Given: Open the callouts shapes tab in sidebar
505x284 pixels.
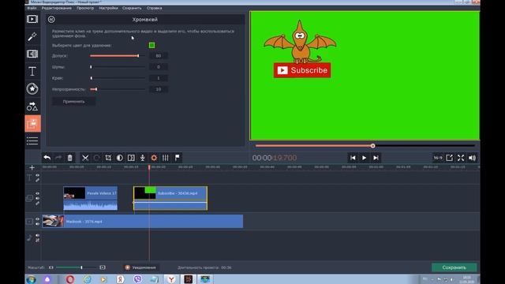Looking at the screenshot, I should (32, 106).
